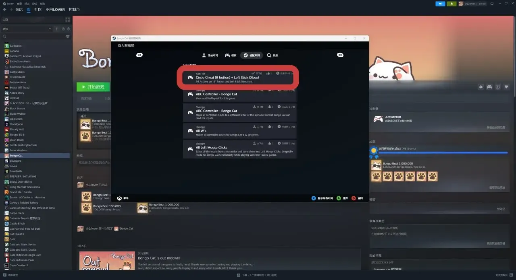Viewport: 516px width, 280px height.
Task: Go back with the Steam back arrow
Action: click(x=4, y=10)
